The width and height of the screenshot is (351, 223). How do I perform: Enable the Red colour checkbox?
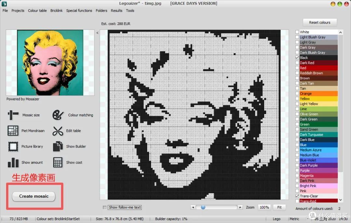(x=297, y=68)
